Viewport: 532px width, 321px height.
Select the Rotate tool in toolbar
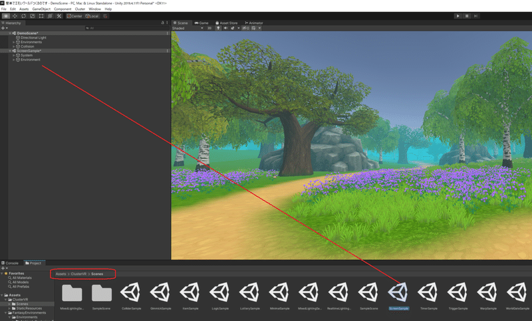[x=23, y=16]
